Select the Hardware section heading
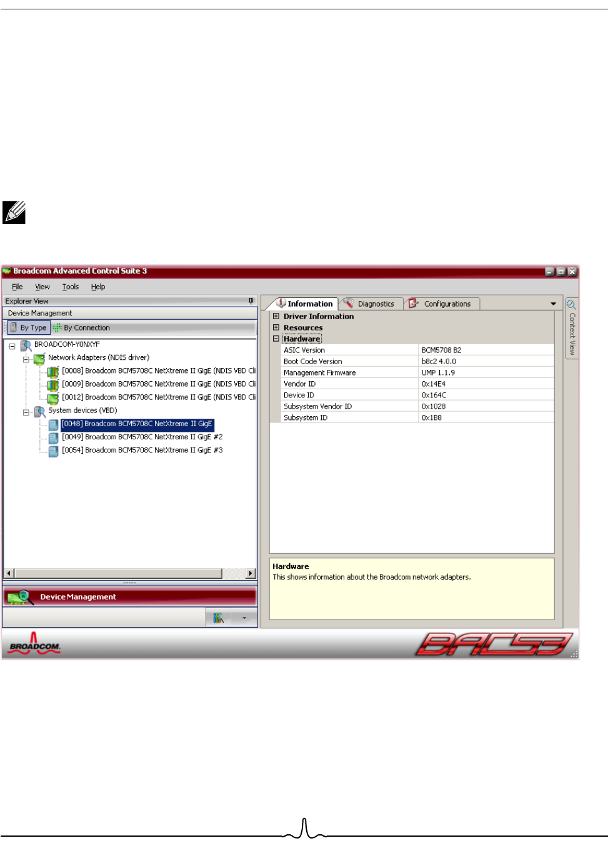The image size is (608, 843). click(302, 339)
